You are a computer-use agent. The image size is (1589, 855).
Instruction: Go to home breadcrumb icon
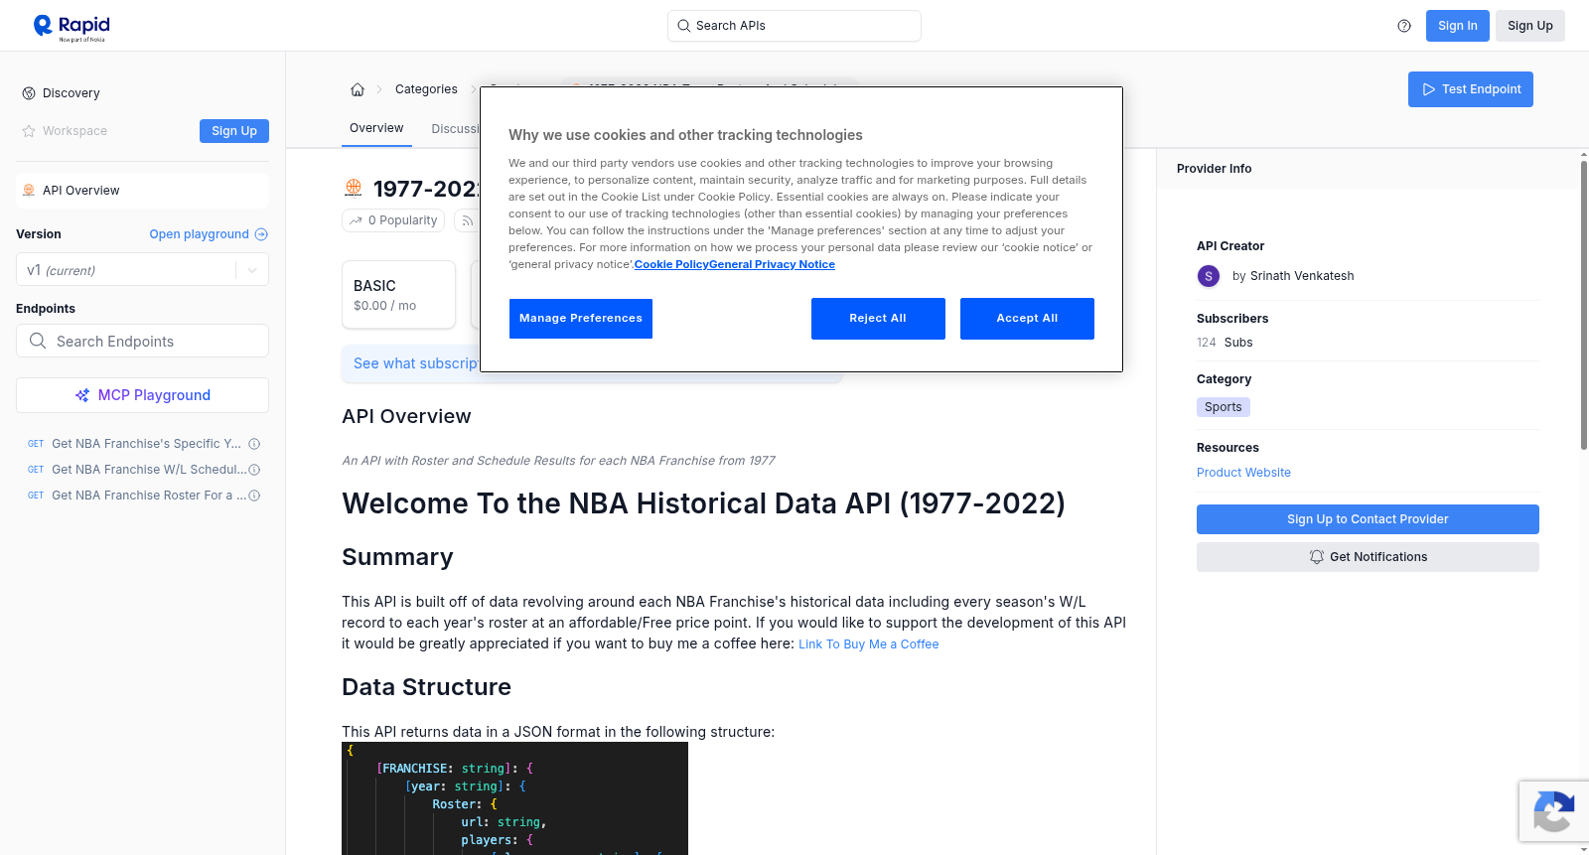pyautogui.click(x=358, y=89)
